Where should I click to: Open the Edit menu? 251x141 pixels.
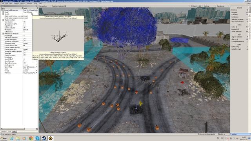[7, 4]
